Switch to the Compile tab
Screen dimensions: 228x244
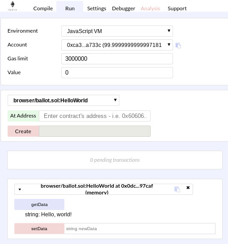(43, 8)
